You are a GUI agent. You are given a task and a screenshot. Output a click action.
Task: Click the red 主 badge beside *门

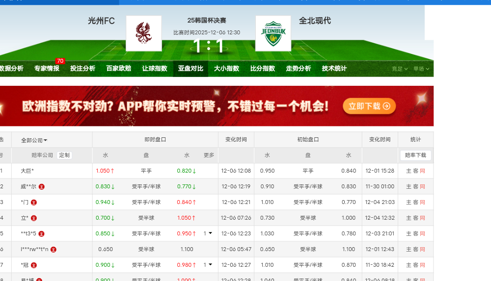34,203
